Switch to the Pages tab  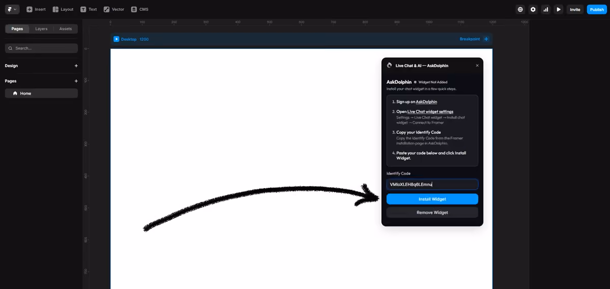17,28
